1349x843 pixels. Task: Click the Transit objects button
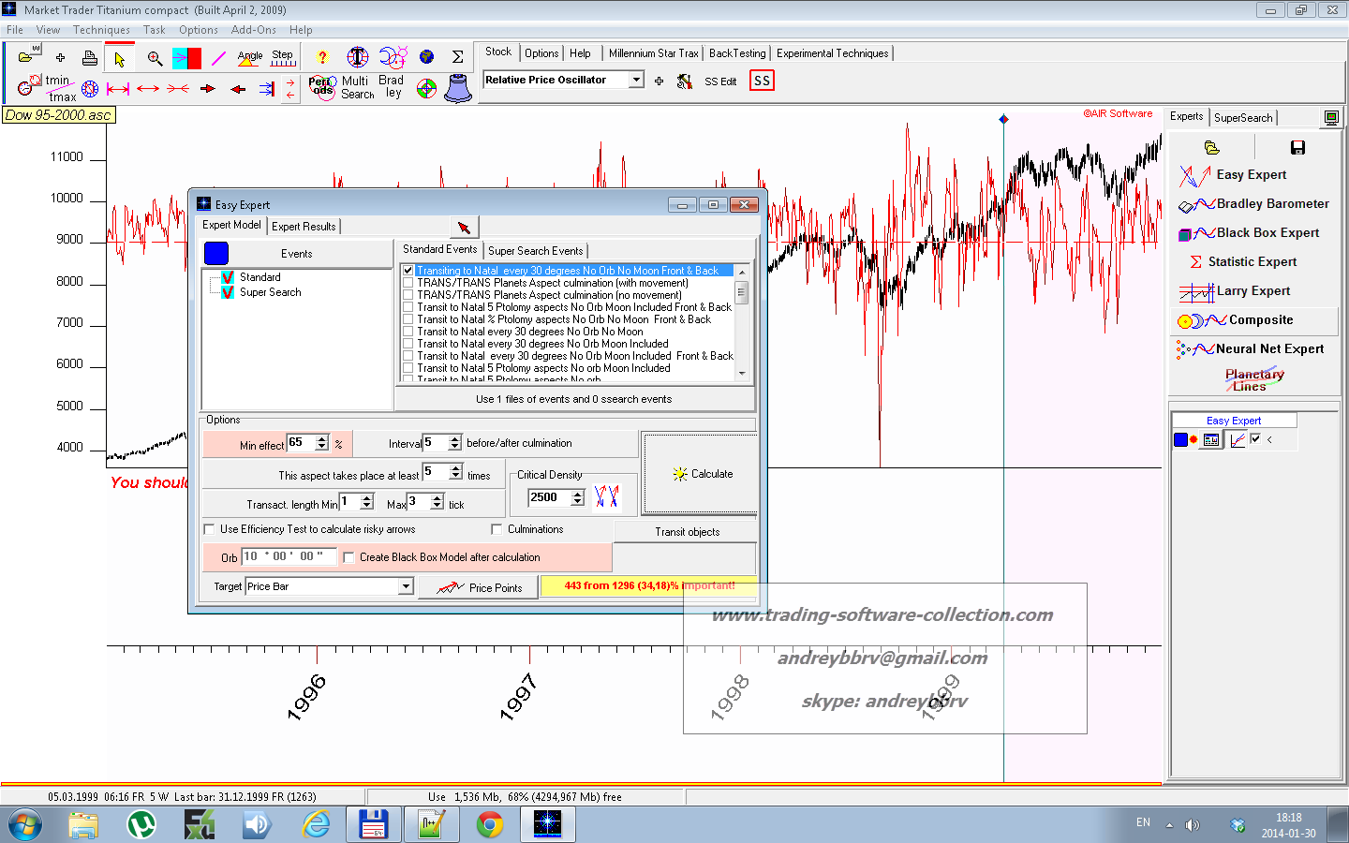(x=687, y=532)
